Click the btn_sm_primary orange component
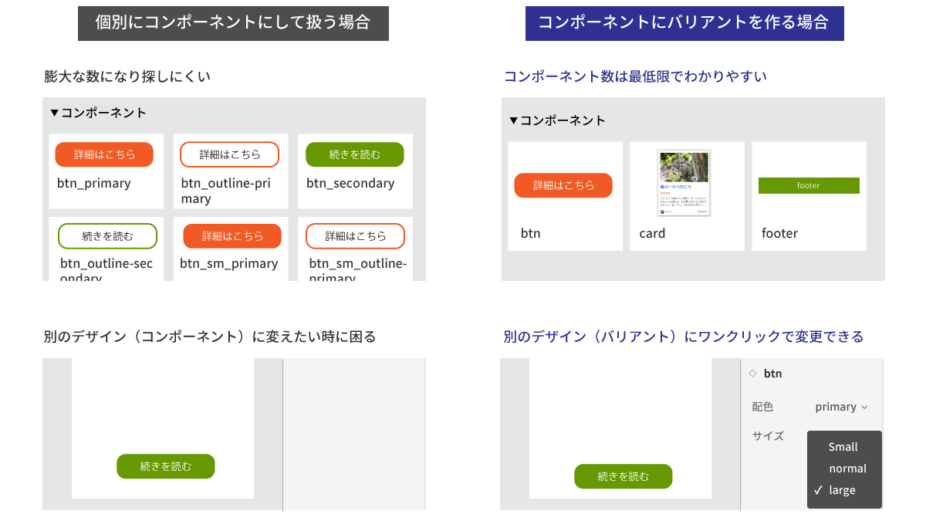This screenshot has width=926, height=521. 232,236
